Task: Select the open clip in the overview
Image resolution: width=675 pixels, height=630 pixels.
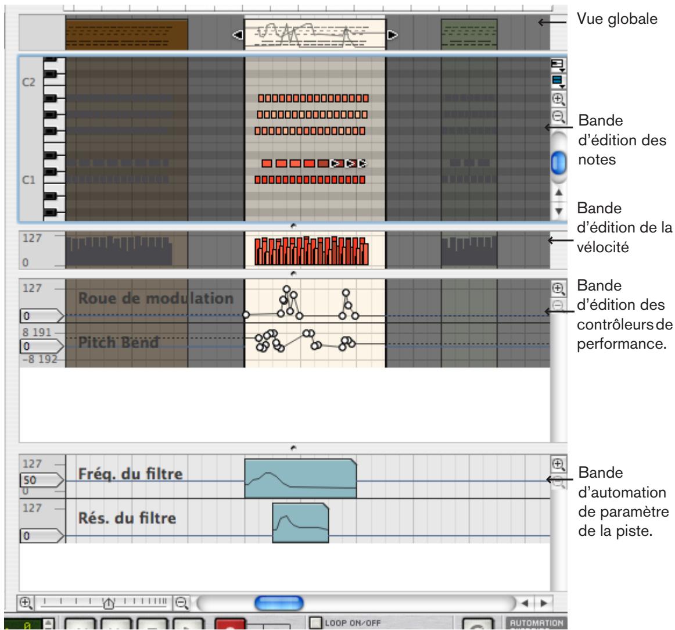Action: [315, 34]
